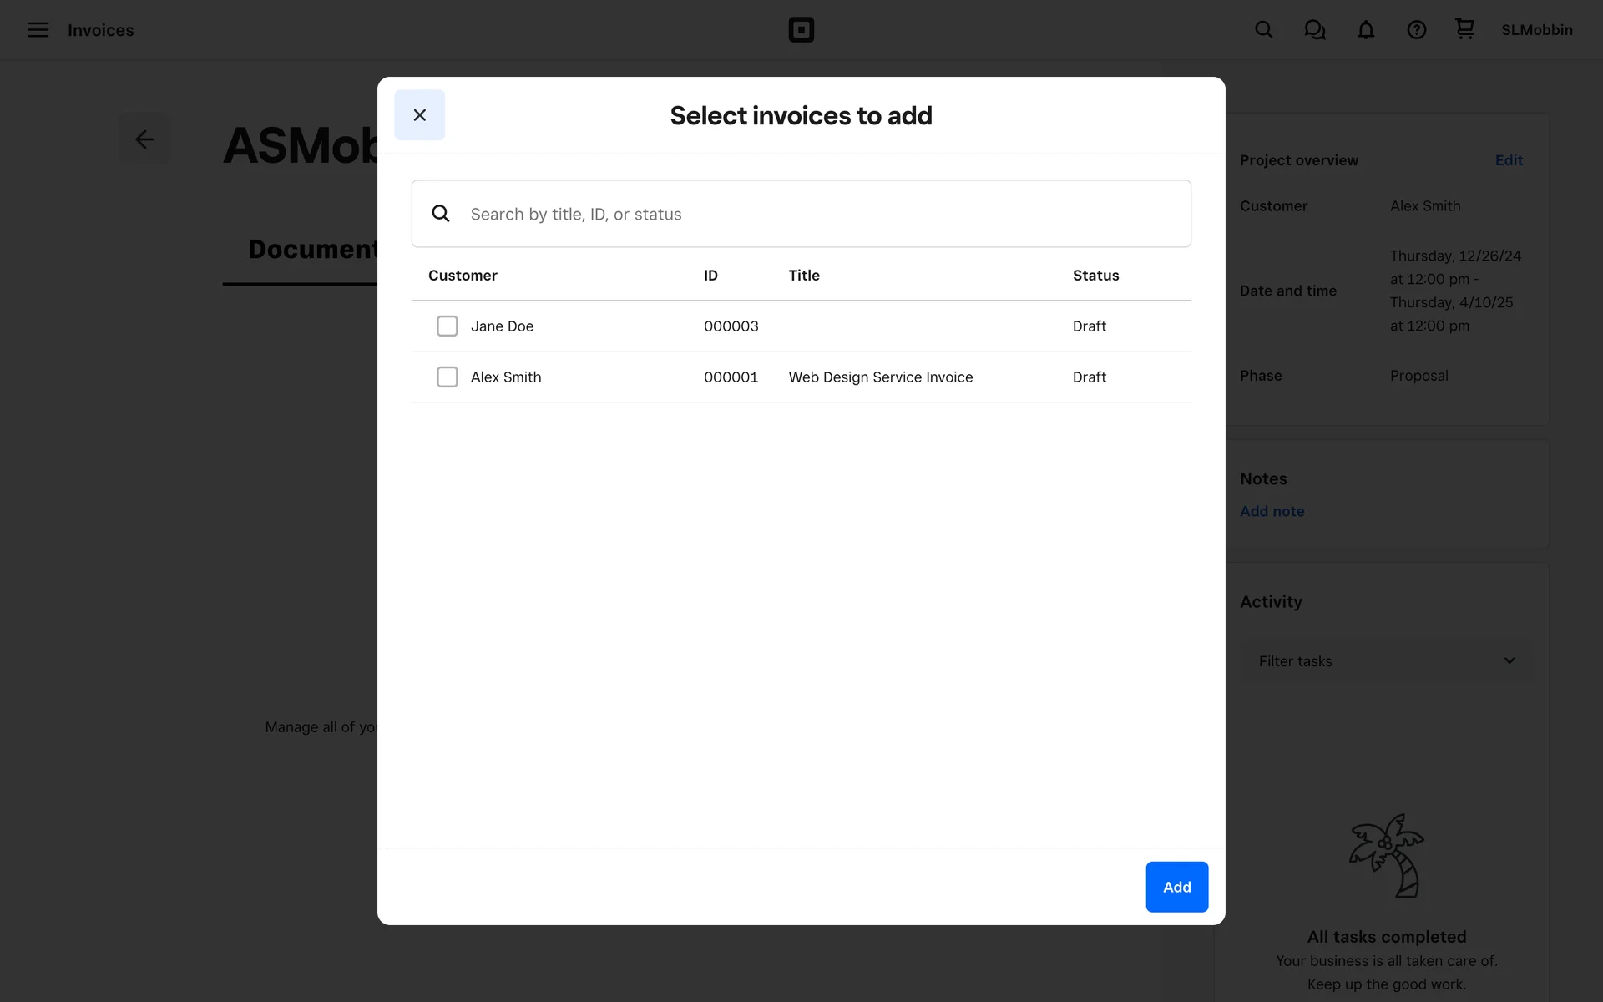This screenshot has height=1002, width=1603.
Task: Click Edit in Project overview
Action: click(x=1508, y=160)
